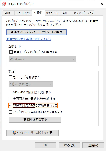Uncheck 管理者としてこのプログラムを実行する
The width and height of the screenshot is (106, 151).
10,105
